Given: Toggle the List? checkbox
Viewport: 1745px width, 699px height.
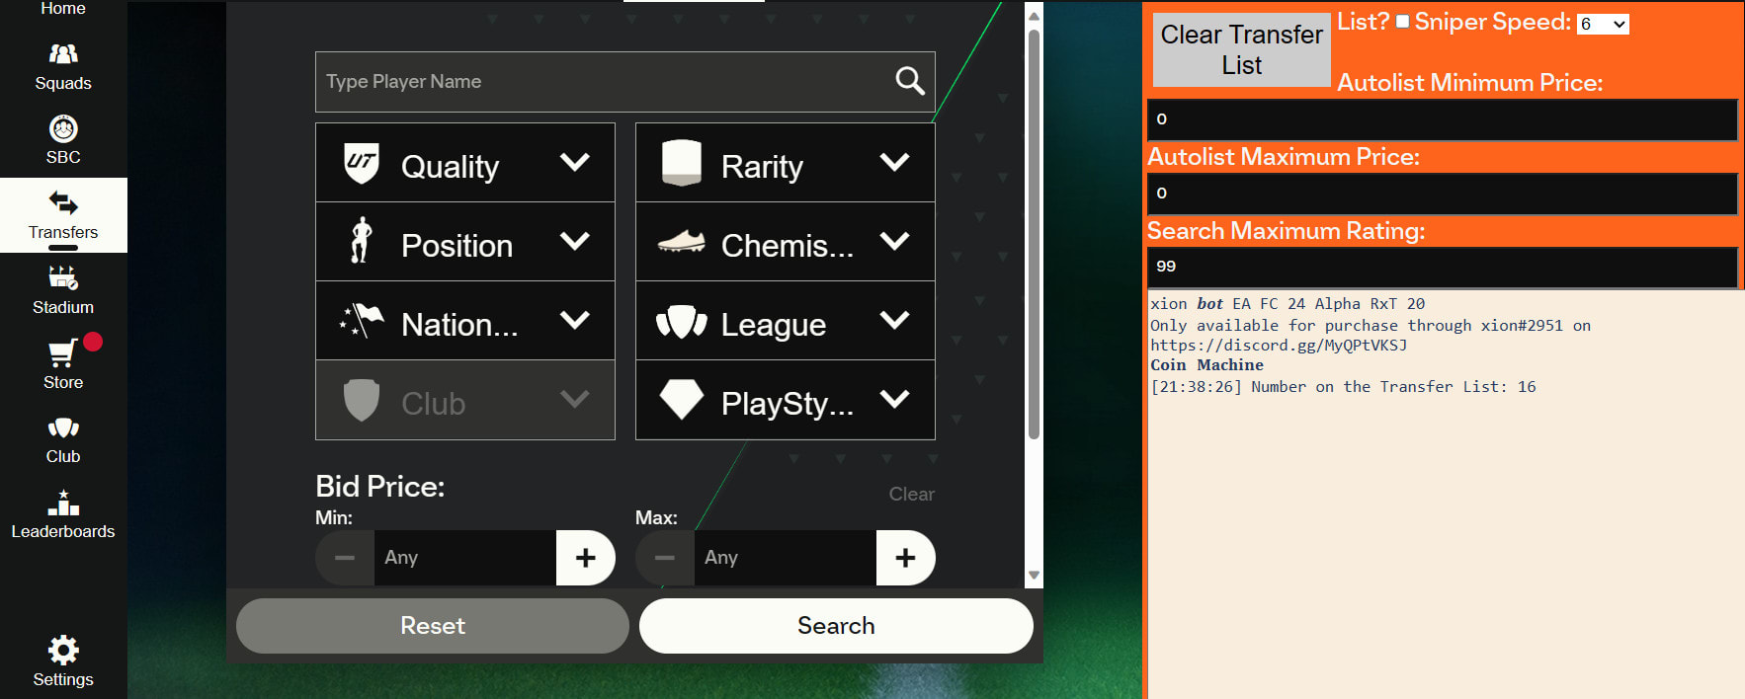Looking at the screenshot, I should pyautogui.click(x=1402, y=22).
